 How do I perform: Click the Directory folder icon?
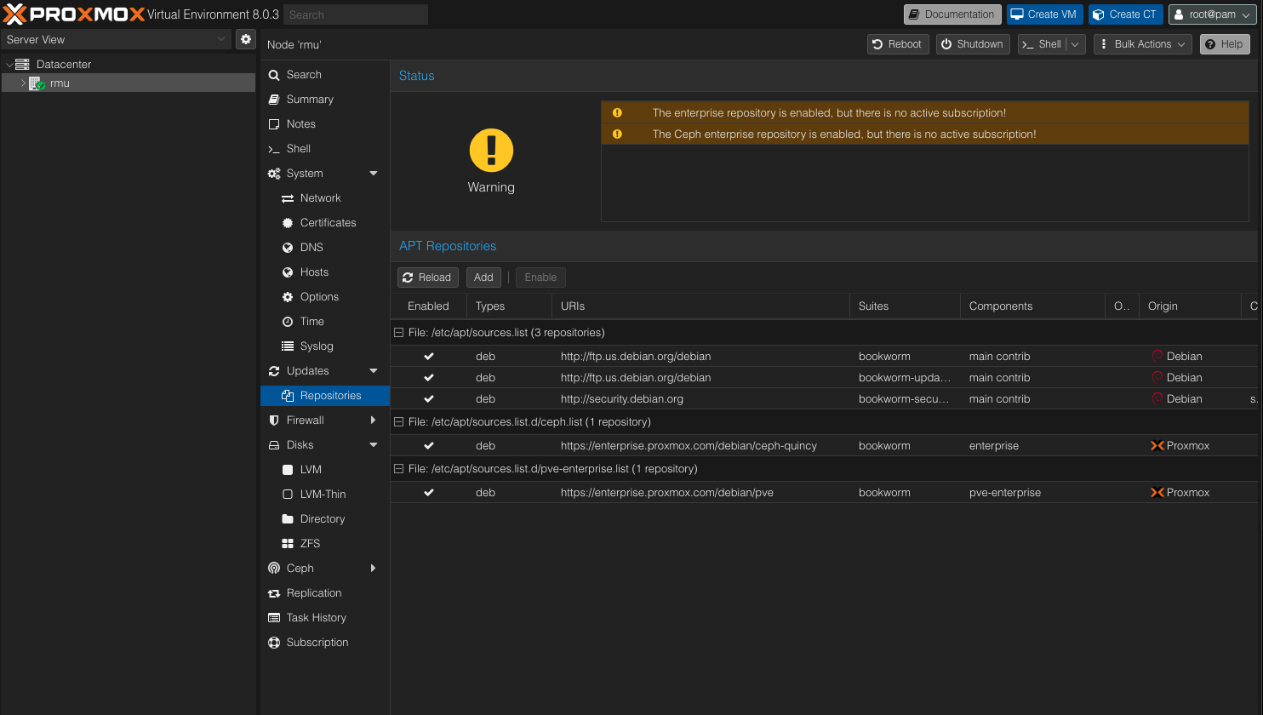tap(288, 519)
